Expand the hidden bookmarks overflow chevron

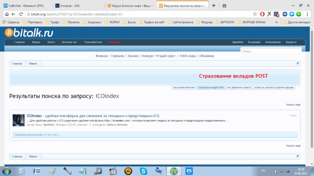coord(277,22)
